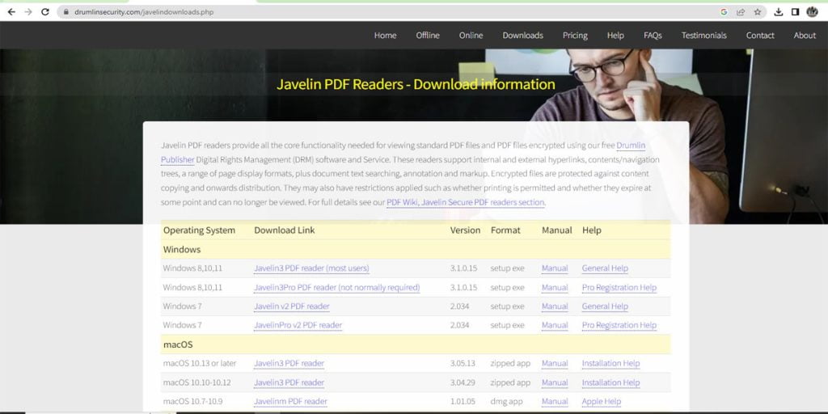828x414 pixels.
Task: Click the Windows section heading row
Action: [416, 249]
